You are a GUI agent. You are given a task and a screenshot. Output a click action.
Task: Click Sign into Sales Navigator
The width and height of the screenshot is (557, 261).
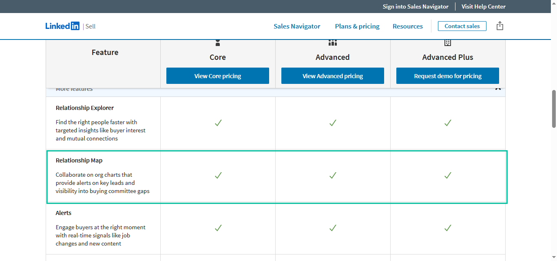(x=415, y=7)
